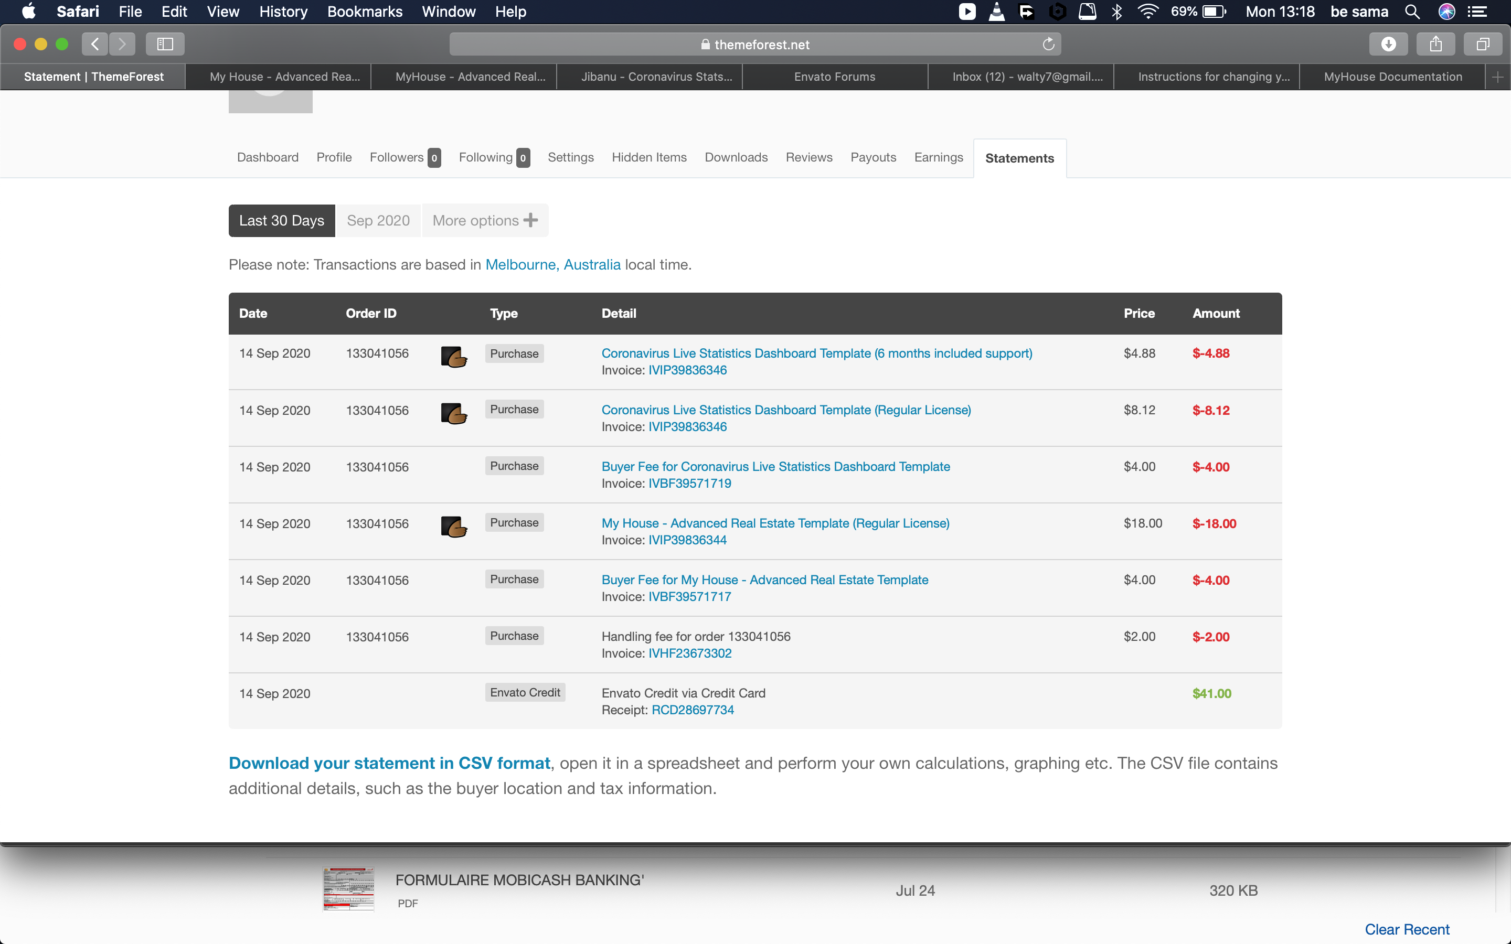Open receipt RCD28697734
Image resolution: width=1511 pixels, height=944 pixels.
pos(693,710)
